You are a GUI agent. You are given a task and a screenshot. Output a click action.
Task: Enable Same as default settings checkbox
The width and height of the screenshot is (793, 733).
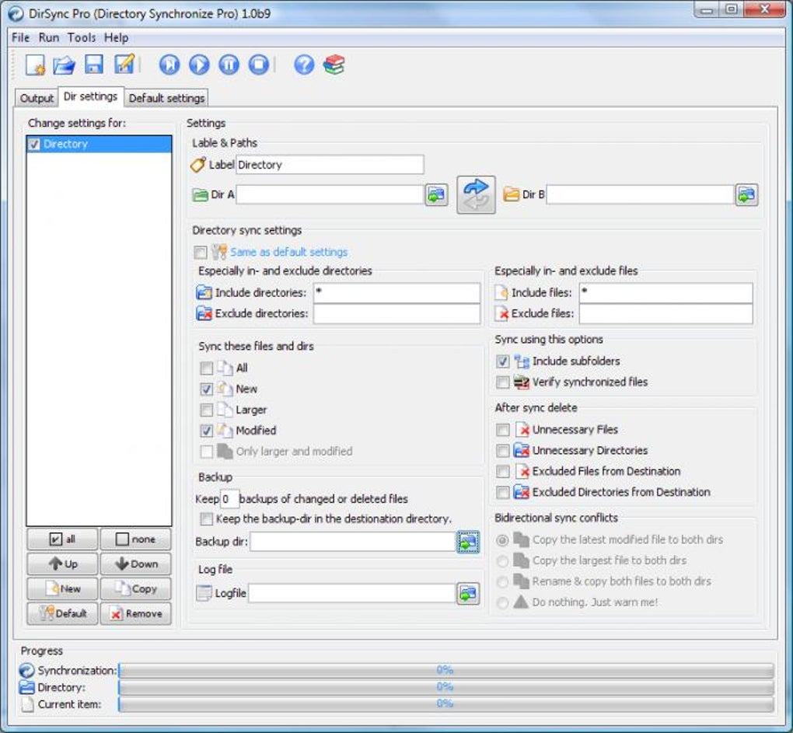(201, 253)
